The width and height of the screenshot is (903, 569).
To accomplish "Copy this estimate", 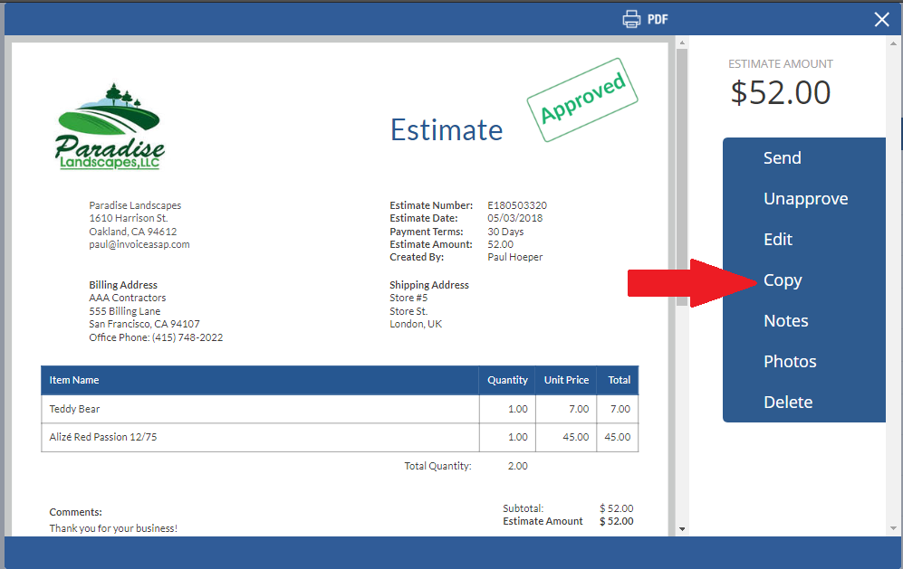I will (782, 280).
